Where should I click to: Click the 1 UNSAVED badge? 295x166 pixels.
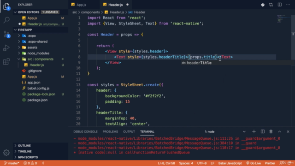click(50, 12)
